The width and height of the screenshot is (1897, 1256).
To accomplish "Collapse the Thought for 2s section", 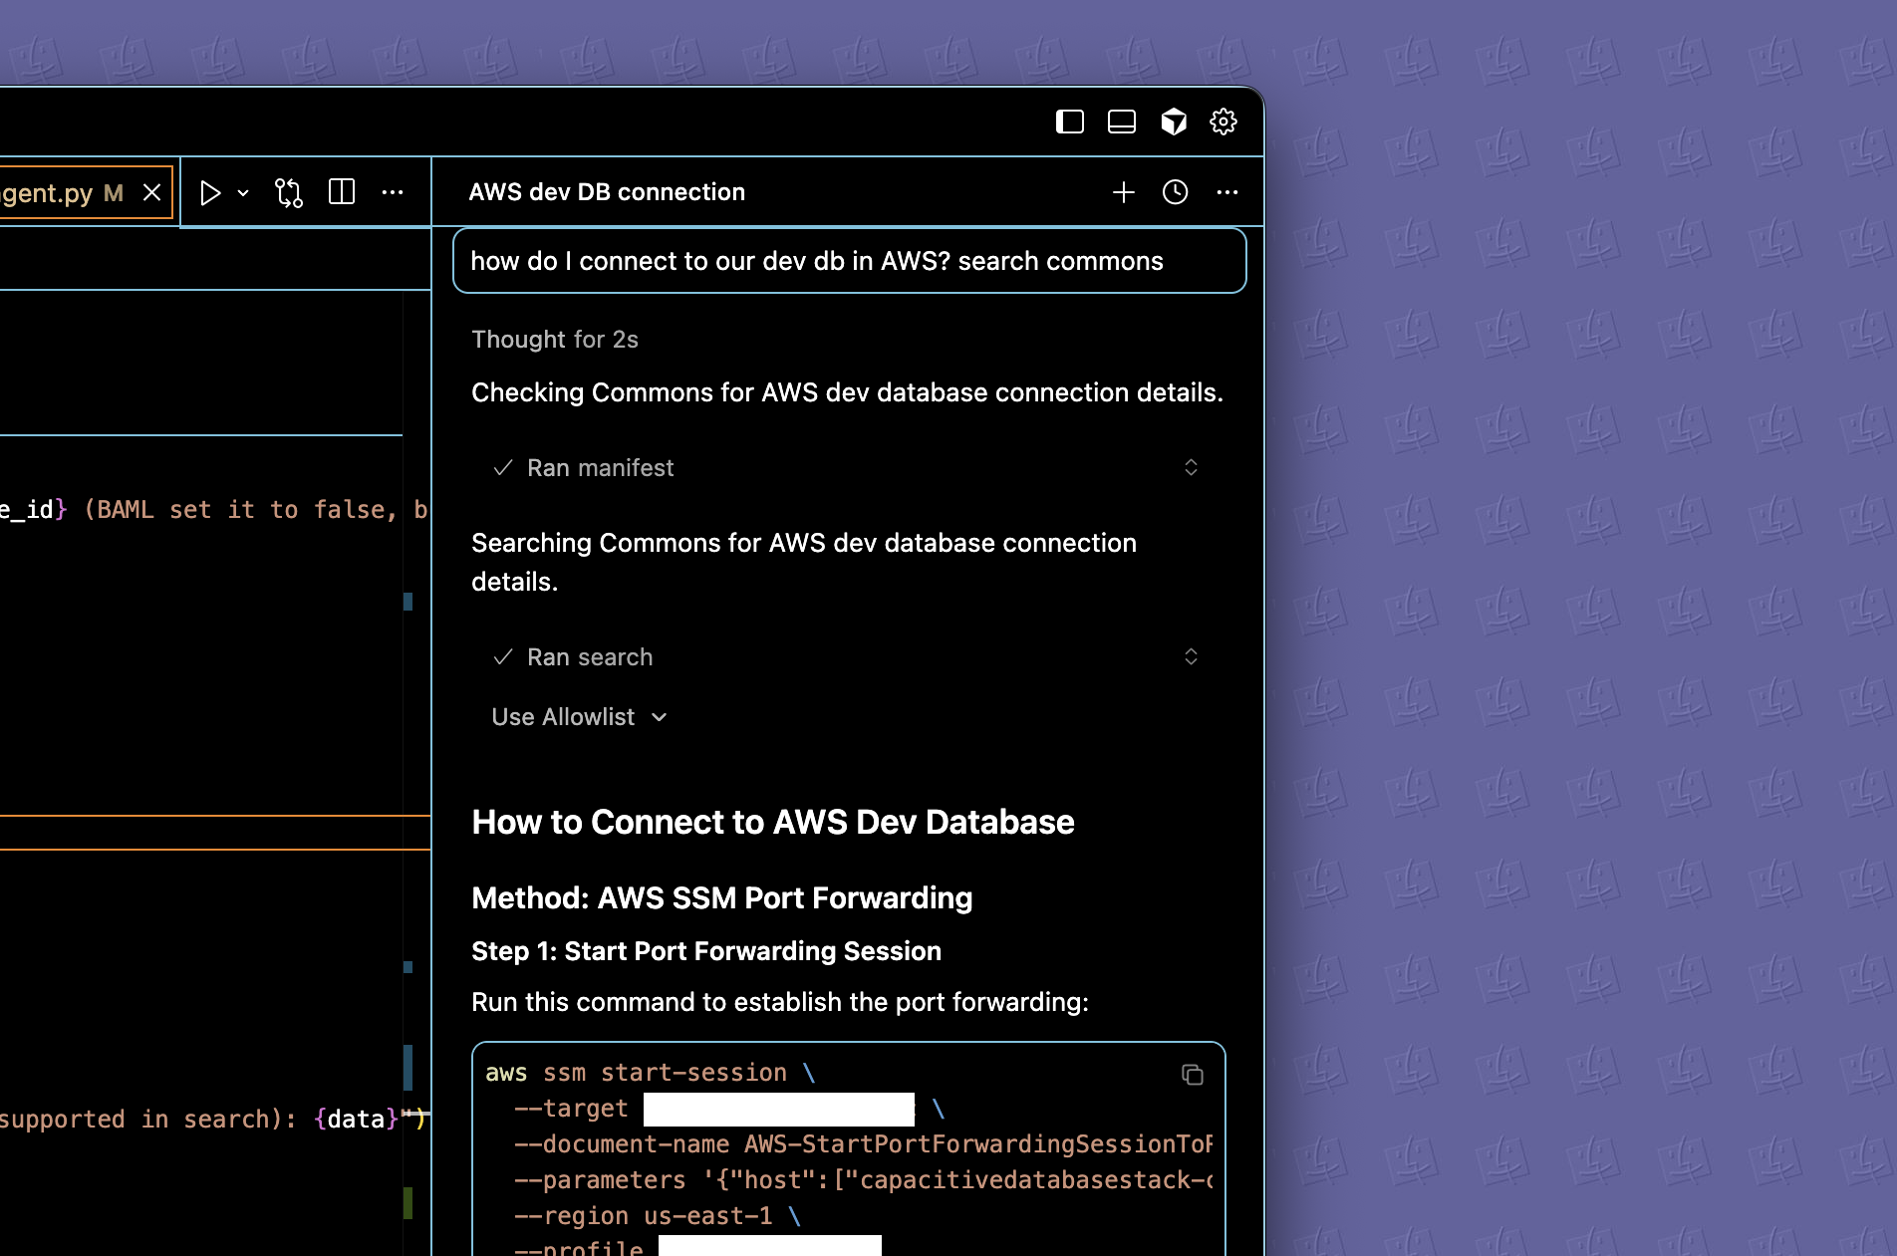I will pyautogui.click(x=555, y=339).
